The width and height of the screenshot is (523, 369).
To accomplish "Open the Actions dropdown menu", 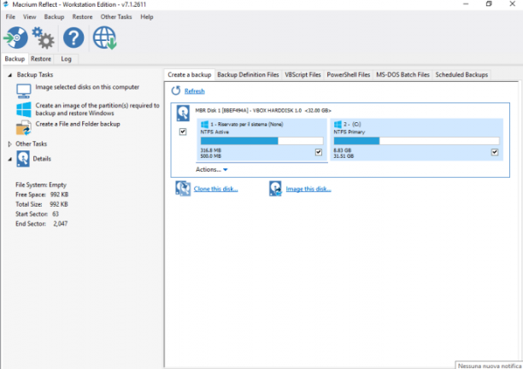I will coord(211,169).
